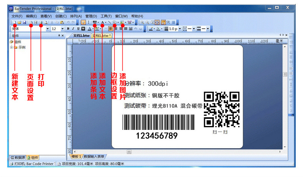Open the font size 12 dropdown
The width and height of the screenshot is (303, 177).
[x=63, y=29]
